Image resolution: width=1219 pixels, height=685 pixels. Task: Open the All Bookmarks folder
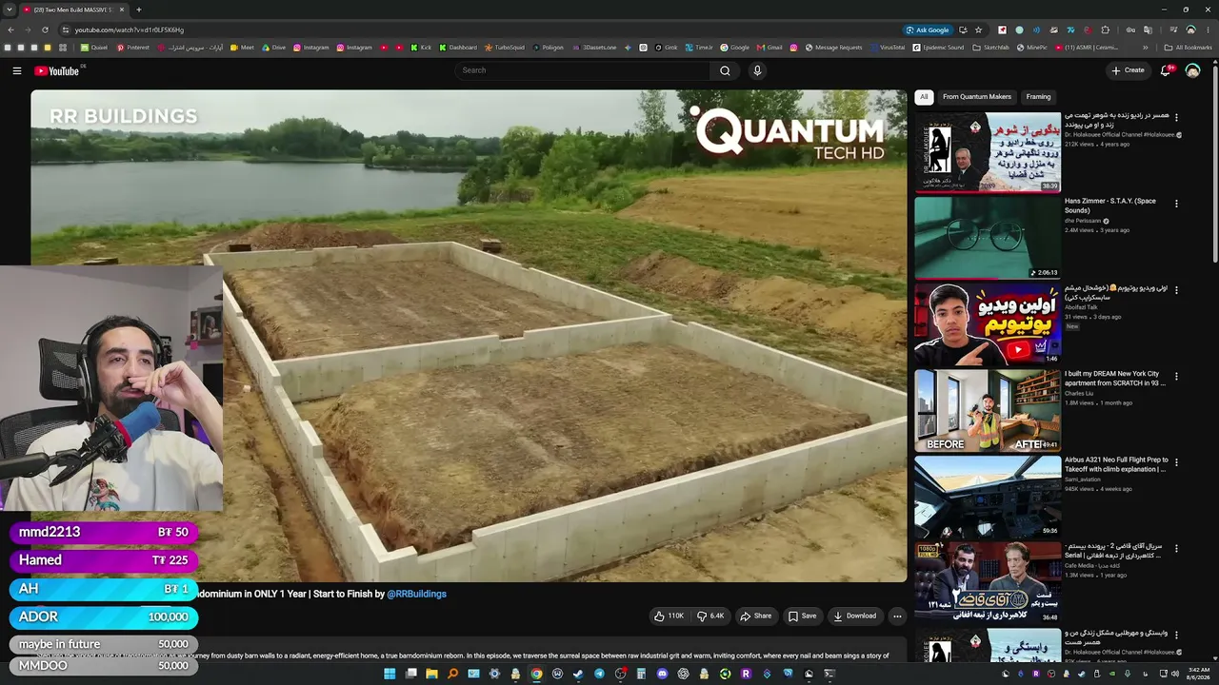[1189, 48]
